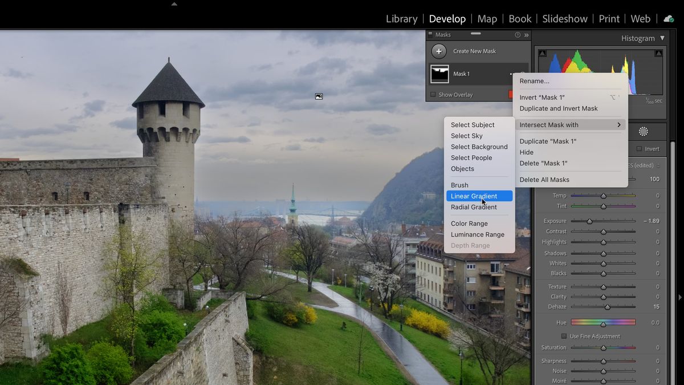The image size is (684, 385).
Task: Enable the Show Overlay checkbox
Action: point(434,95)
